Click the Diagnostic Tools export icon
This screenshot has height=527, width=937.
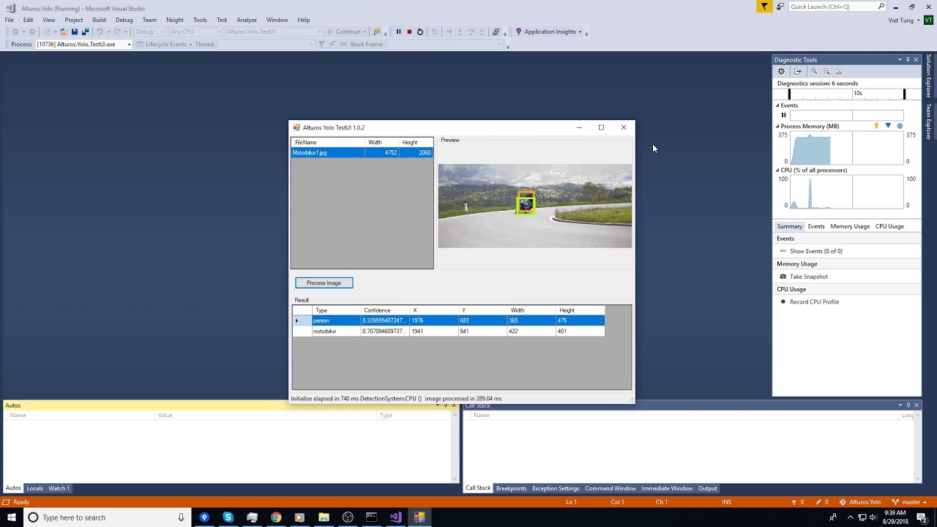[x=798, y=71]
